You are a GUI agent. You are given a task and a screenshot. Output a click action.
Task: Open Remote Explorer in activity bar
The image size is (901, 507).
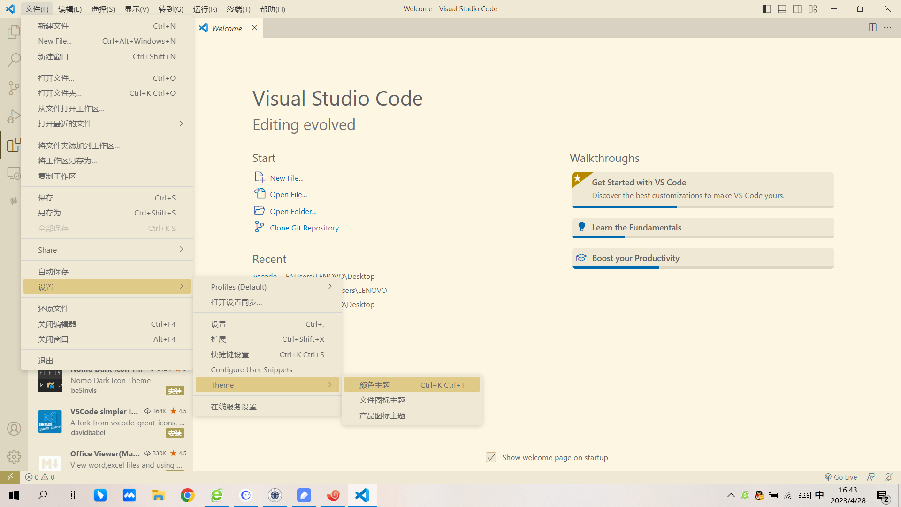(14, 173)
